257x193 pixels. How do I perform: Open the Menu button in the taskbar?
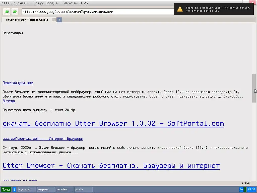pyautogui.click(x=6, y=189)
